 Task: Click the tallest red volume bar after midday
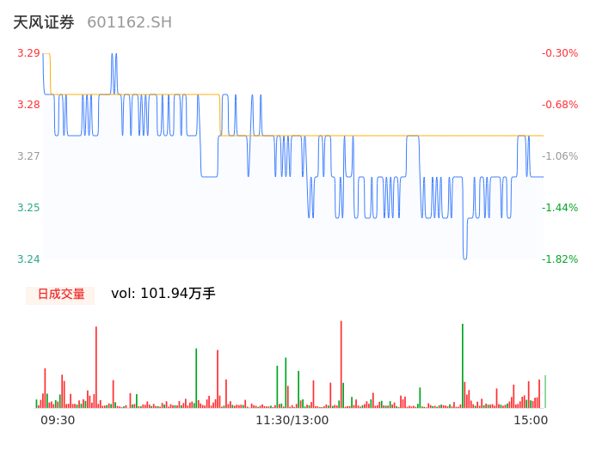341,364
